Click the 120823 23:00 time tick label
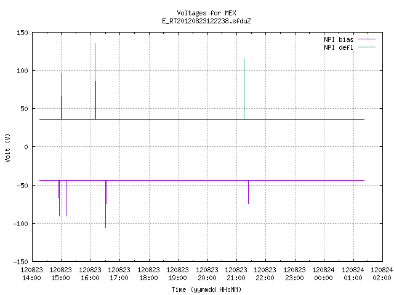 click(294, 274)
